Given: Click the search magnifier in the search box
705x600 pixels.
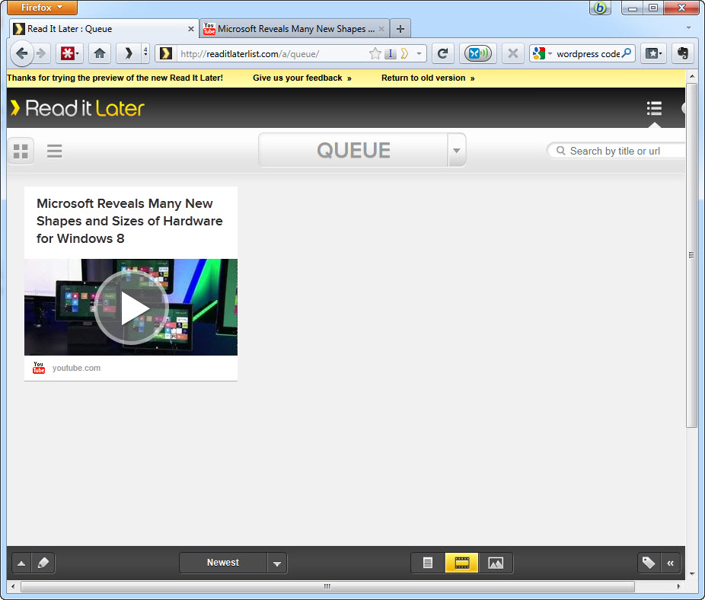Looking at the screenshot, I should (627, 53).
